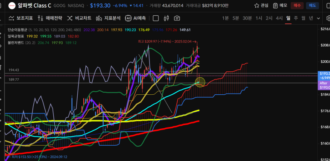The image size is (330, 161).
Task: Click the yellow circle marker on chart
Action: 200,82
